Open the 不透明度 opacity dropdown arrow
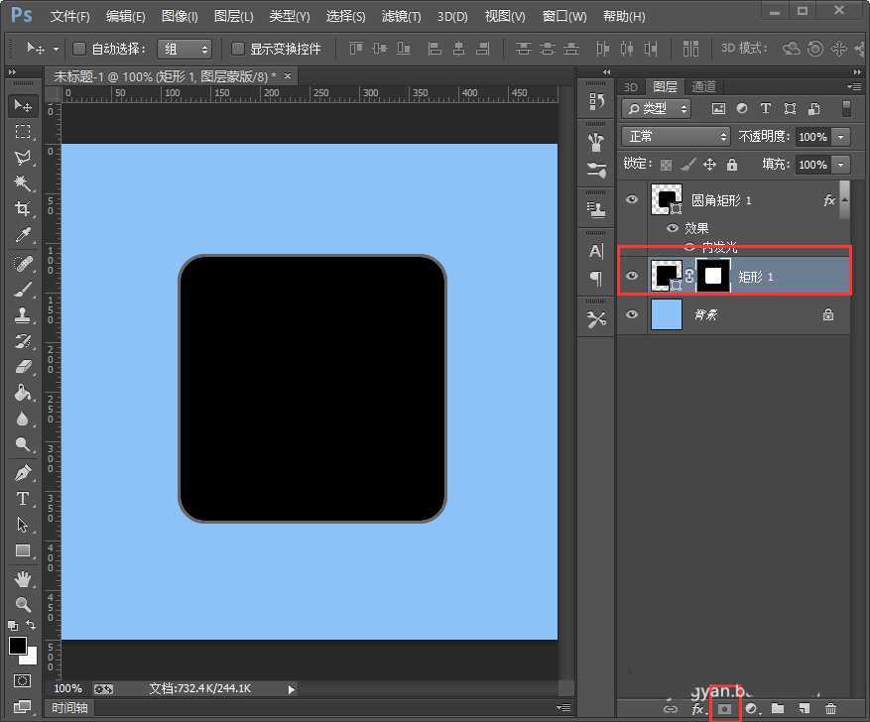Image resolution: width=870 pixels, height=722 pixels. coord(841,137)
